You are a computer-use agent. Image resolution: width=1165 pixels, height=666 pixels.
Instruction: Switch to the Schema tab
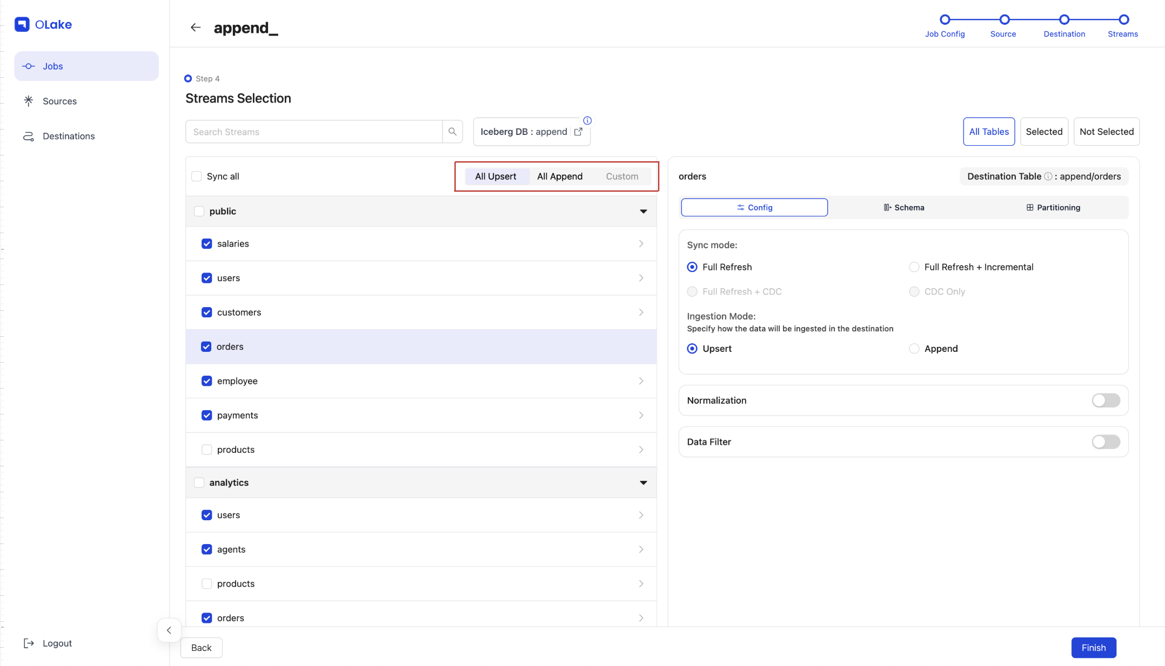903,208
